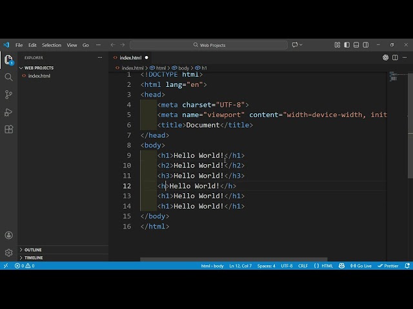The height and width of the screenshot is (309, 413).
Task: Click the EXPLORER panel title
Action: click(x=34, y=57)
